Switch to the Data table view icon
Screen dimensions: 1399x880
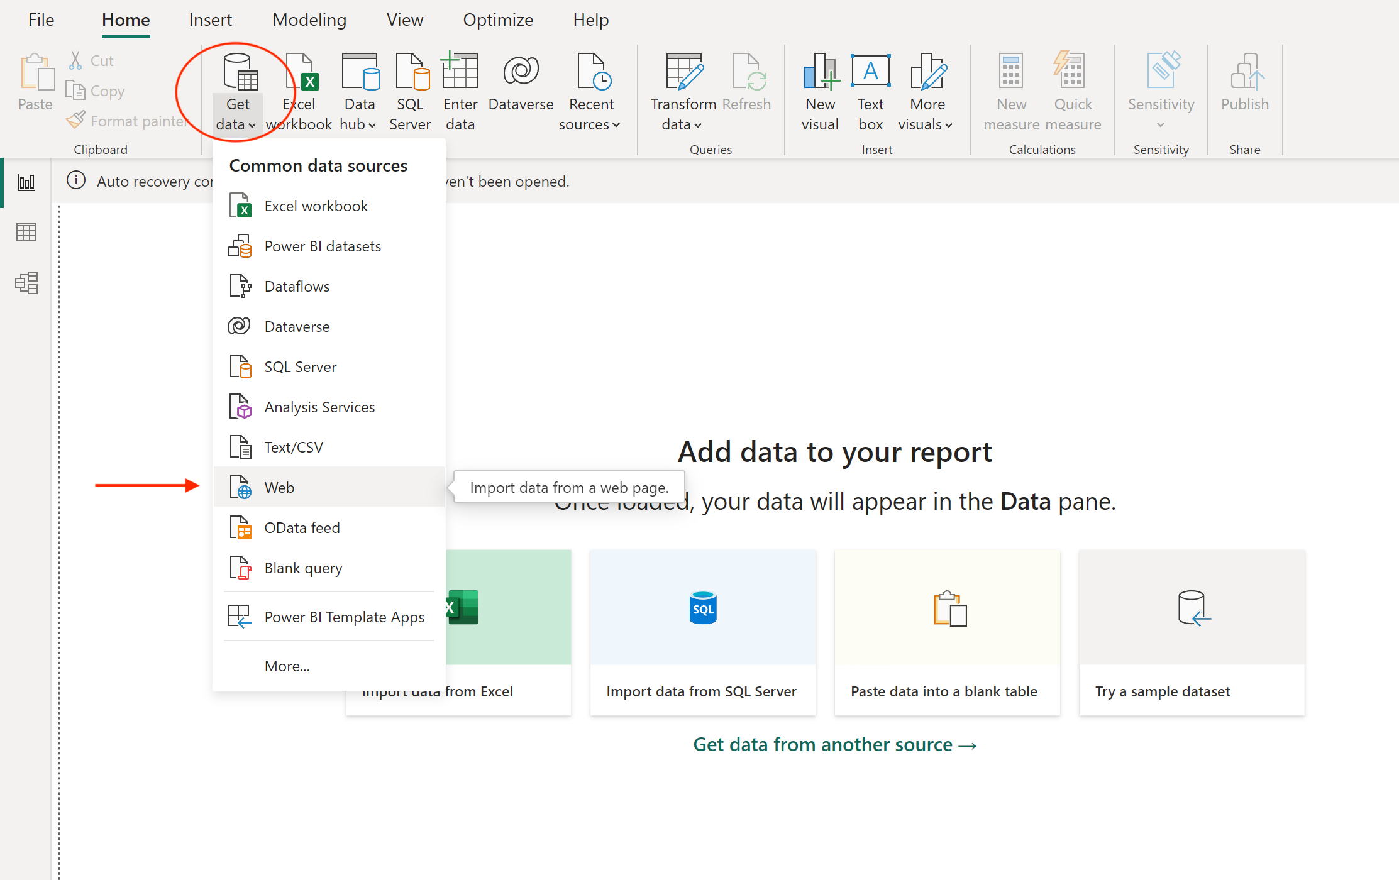click(26, 233)
